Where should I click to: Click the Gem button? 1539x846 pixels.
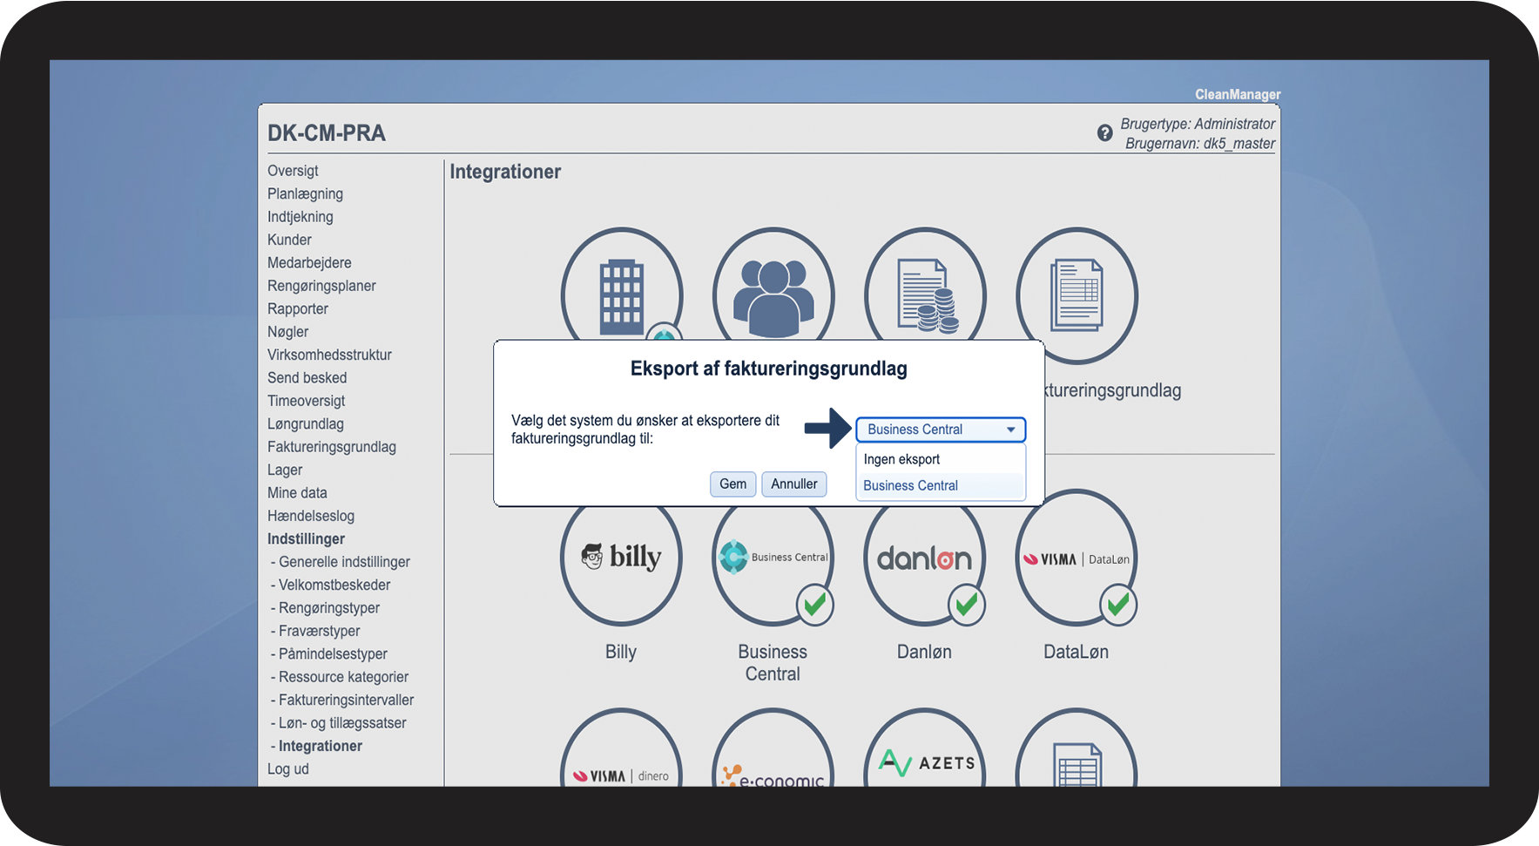pyautogui.click(x=732, y=484)
